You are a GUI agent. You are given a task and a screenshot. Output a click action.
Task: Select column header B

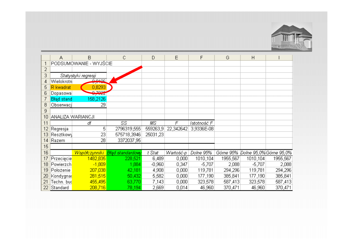89,58
